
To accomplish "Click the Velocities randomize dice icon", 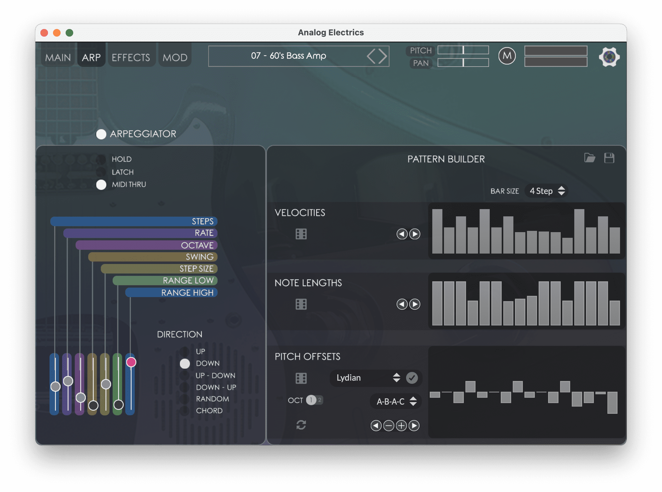I will click(301, 234).
